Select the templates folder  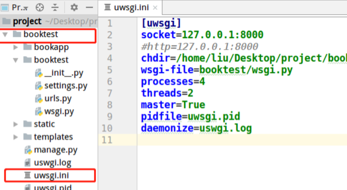(53, 137)
